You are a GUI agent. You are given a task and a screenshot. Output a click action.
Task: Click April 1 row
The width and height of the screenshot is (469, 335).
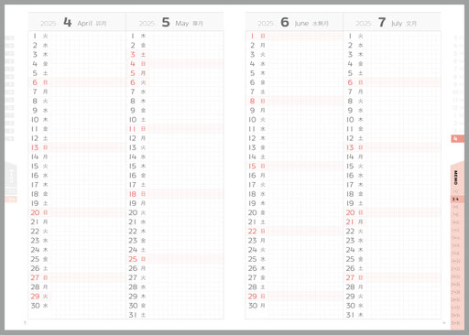coord(77,36)
